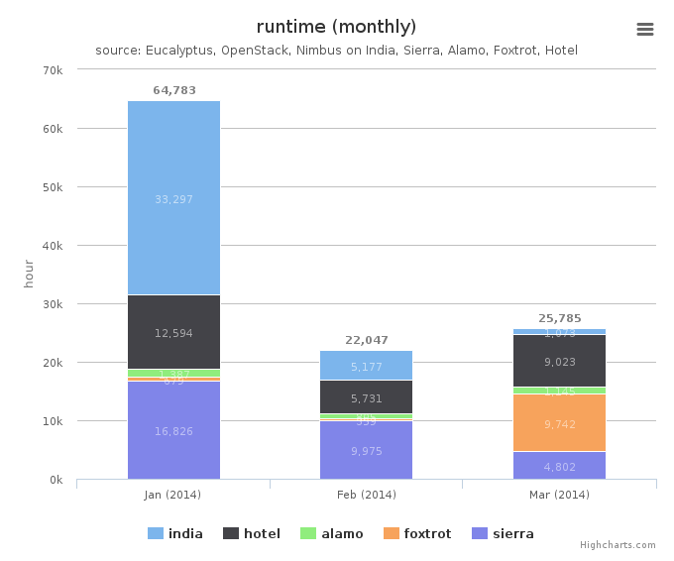
Task: Click the alamo legend color swatch
Action: 308,533
